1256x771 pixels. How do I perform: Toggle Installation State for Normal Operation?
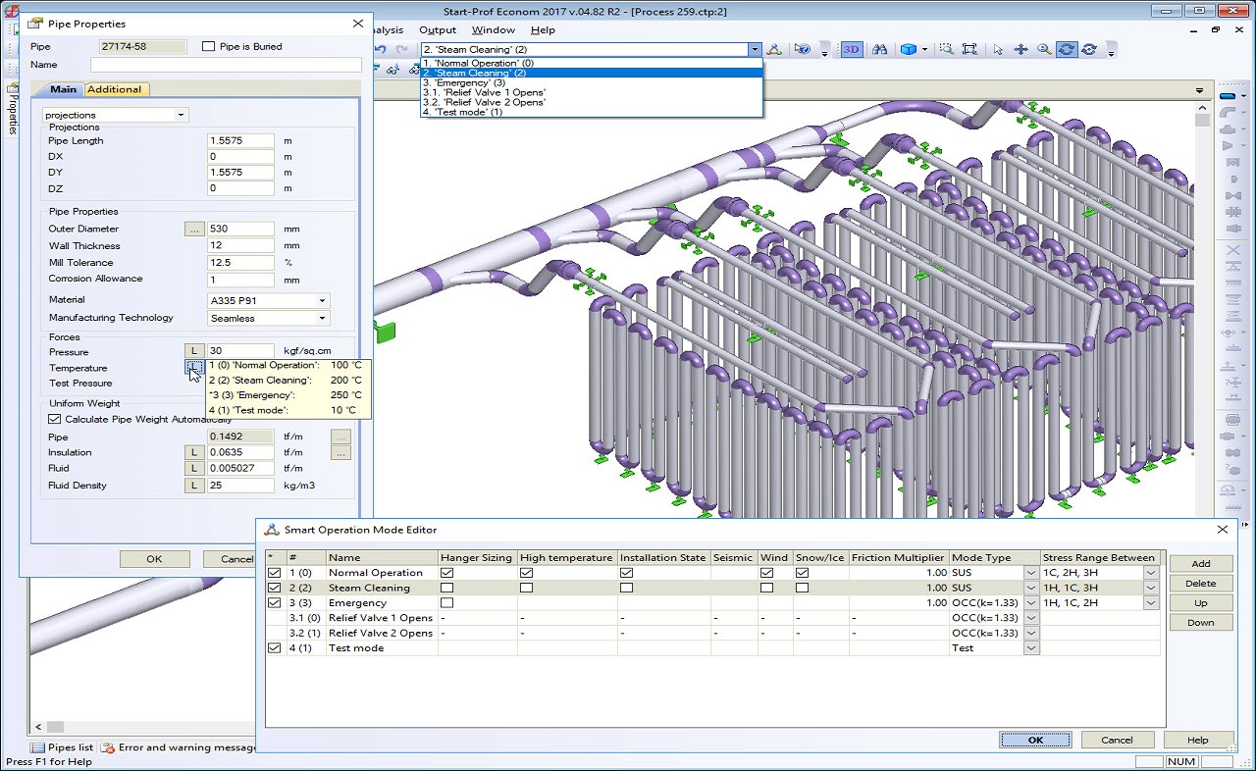626,573
